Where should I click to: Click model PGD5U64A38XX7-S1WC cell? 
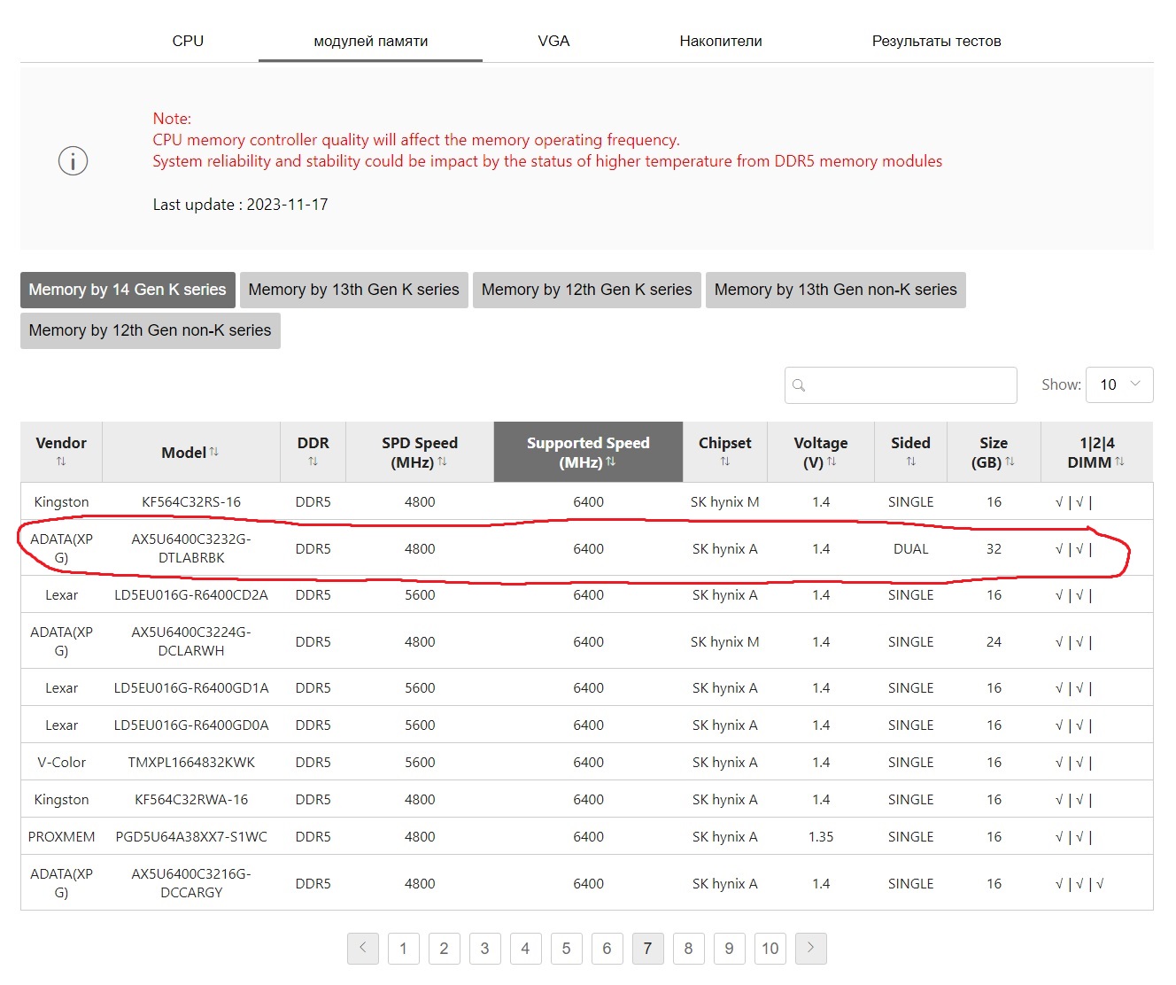[191, 836]
